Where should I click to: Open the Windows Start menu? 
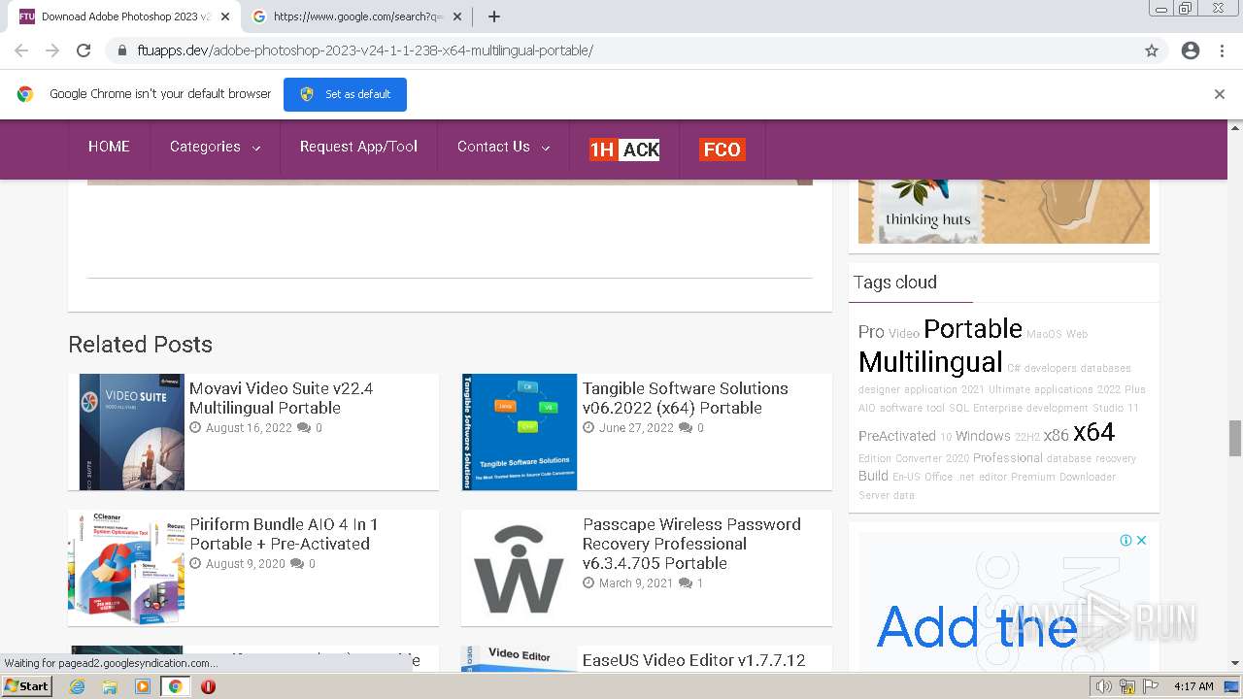click(x=27, y=686)
